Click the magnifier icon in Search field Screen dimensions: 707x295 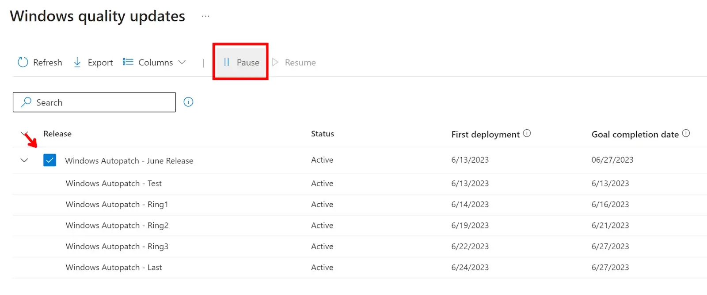pos(27,102)
